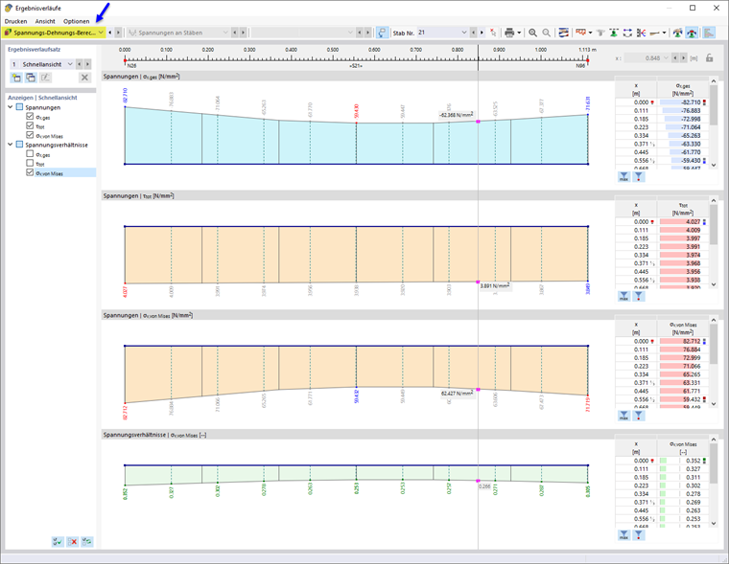The image size is (729, 564).
Task: Step x position backward with left arrow
Action: click(675, 58)
